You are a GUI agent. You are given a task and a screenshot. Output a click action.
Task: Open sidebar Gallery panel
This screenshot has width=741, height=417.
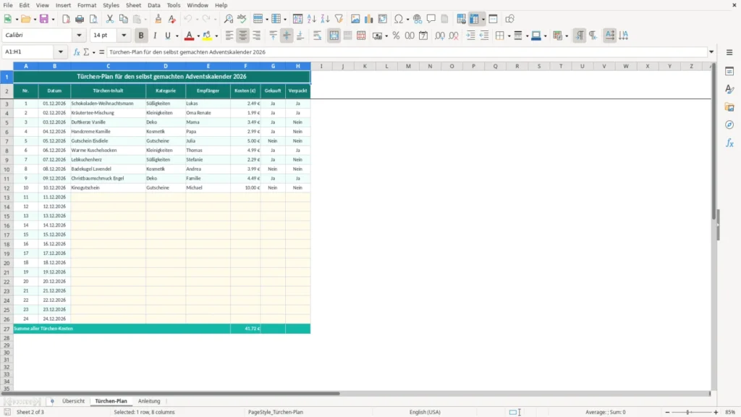(729, 107)
